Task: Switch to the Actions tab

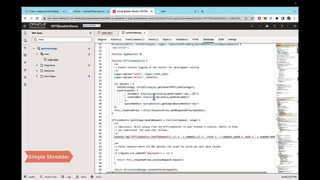Action: click(x=116, y=39)
